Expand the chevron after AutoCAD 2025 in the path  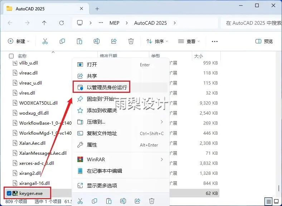click(174, 23)
